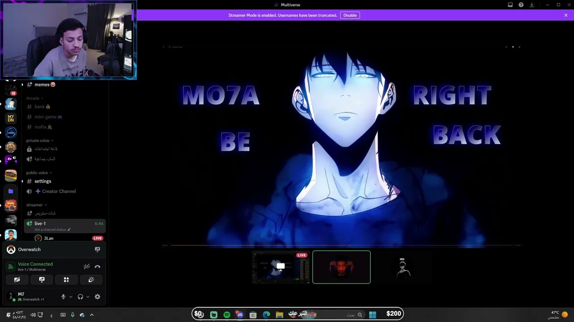
Task: Open Microsoft Edge from the taskbar
Action: click(266, 315)
